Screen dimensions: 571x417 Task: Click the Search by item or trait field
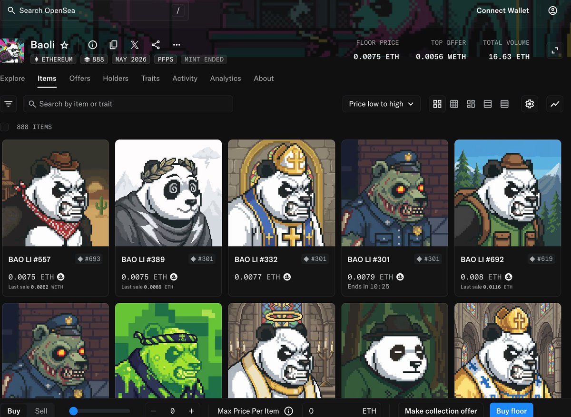(128, 104)
